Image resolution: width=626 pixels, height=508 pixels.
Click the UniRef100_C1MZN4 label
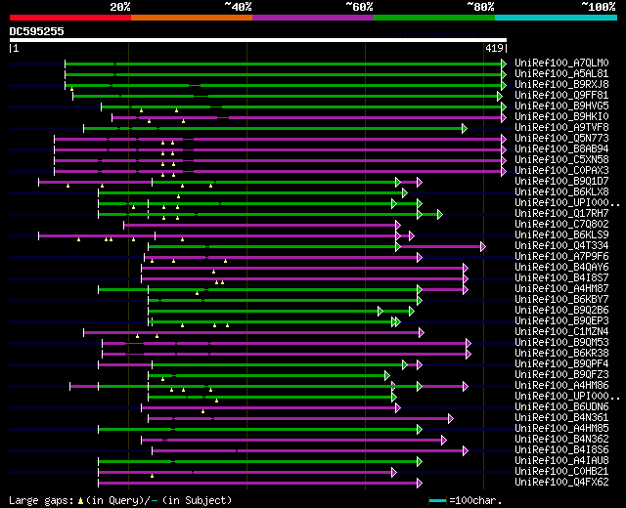pyautogui.click(x=561, y=332)
